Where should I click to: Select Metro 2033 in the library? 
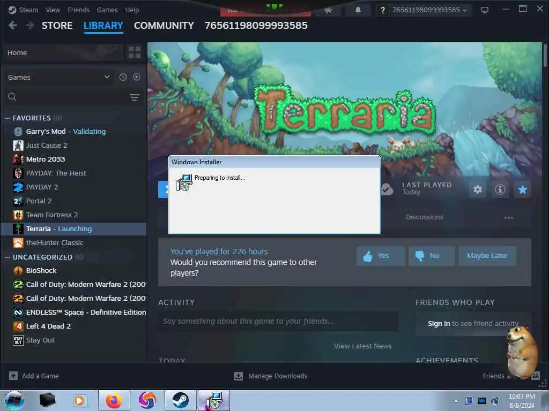pos(73,159)
